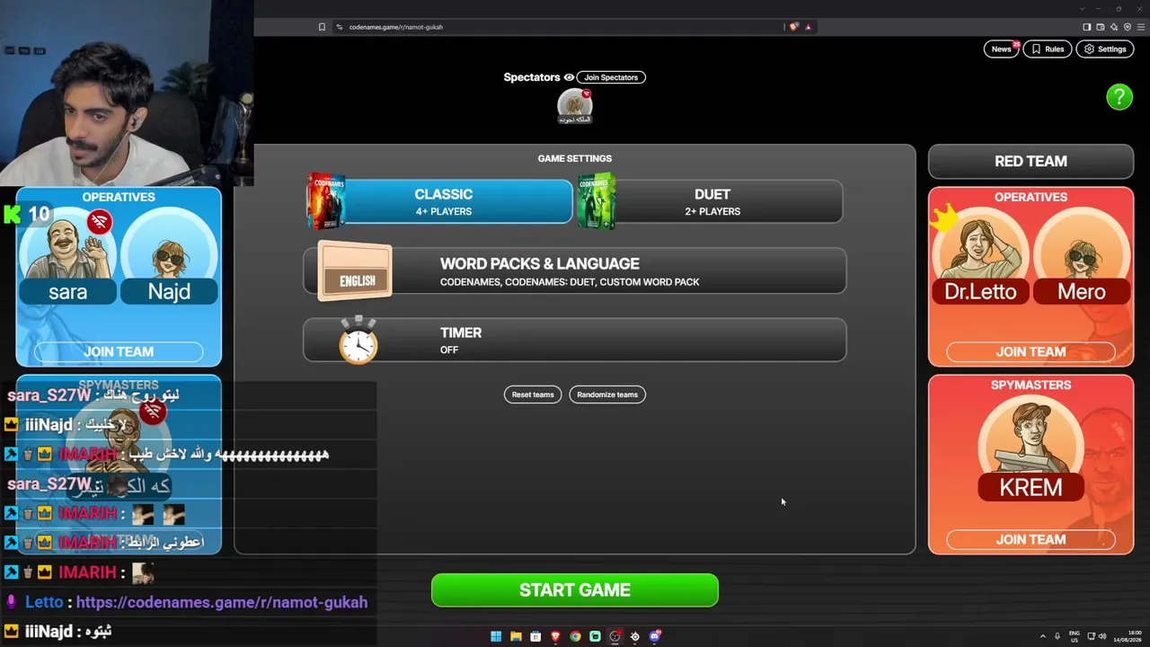Screen dimensions: 1150x647
Task: Open the codenames.game link in chat
Action: click(222, 602)
